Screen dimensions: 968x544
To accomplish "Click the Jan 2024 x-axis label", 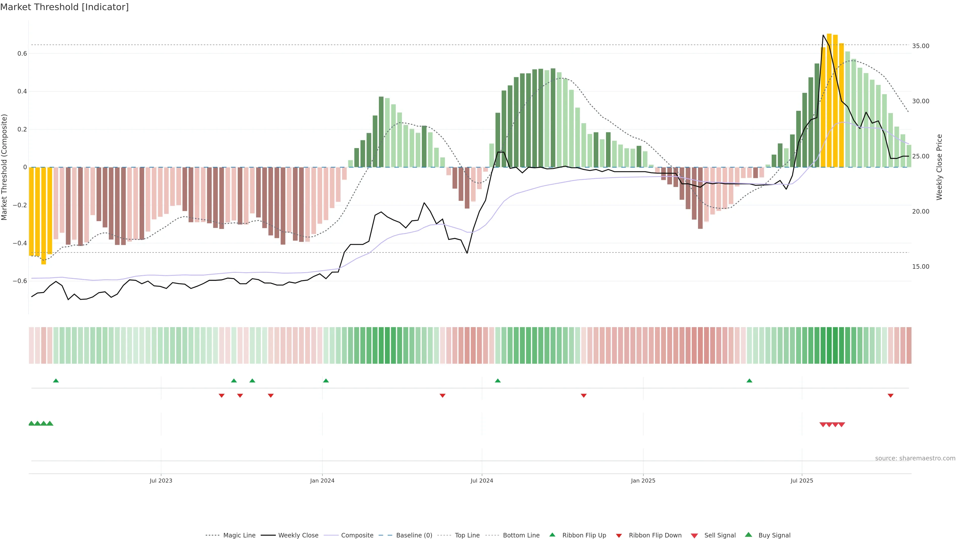I will click(x=322, y=481).
